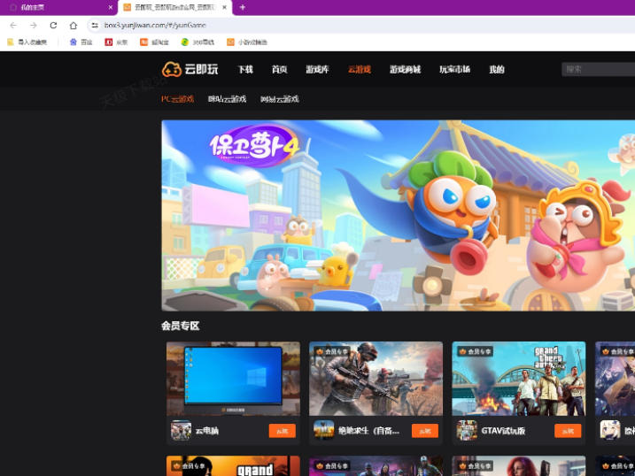Start GTAV试玩版 with its orange play button
Viewport: 635px width, 476px height.
[x=568, y=431]
